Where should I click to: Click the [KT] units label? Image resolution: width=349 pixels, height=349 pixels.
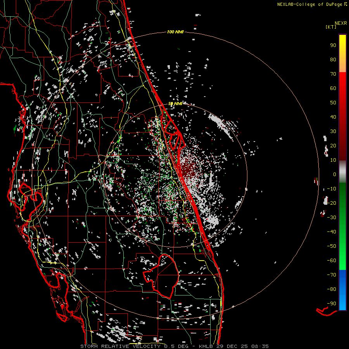coord(331,27)
